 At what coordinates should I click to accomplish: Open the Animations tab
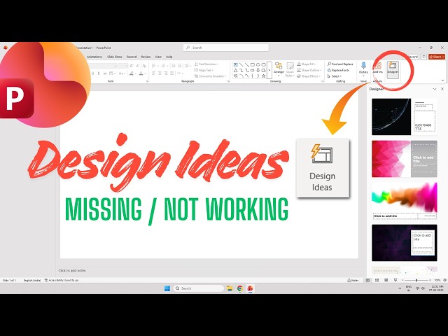pos(94,57)
